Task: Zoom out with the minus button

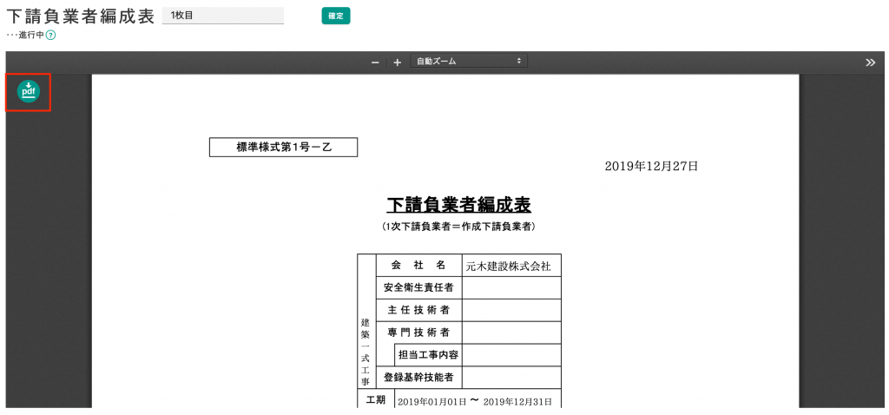Action: (x=375, y=62)
